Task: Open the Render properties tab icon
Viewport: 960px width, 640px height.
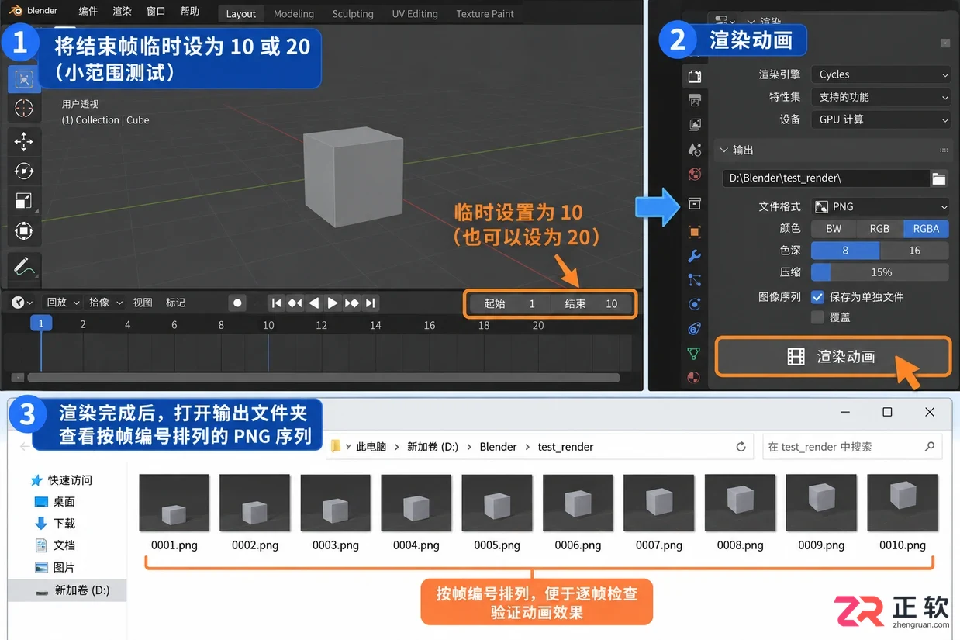Action: tap(694, 76)
